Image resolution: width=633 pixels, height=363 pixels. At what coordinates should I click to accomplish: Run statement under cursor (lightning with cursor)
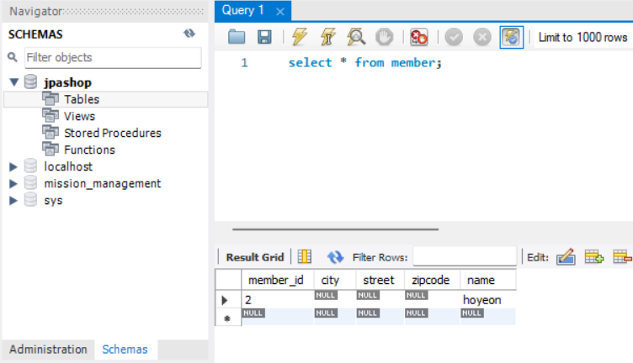(328, 37)
